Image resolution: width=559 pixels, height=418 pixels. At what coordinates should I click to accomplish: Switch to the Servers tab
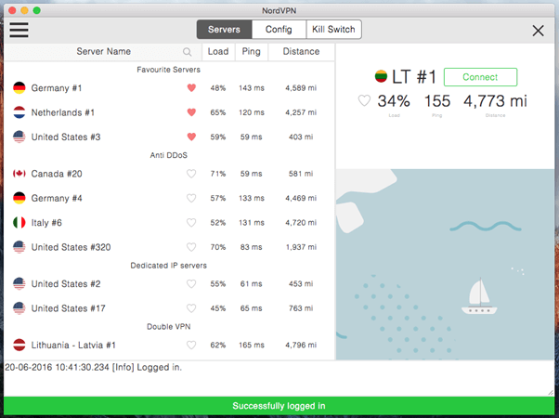tap(224, 29)
